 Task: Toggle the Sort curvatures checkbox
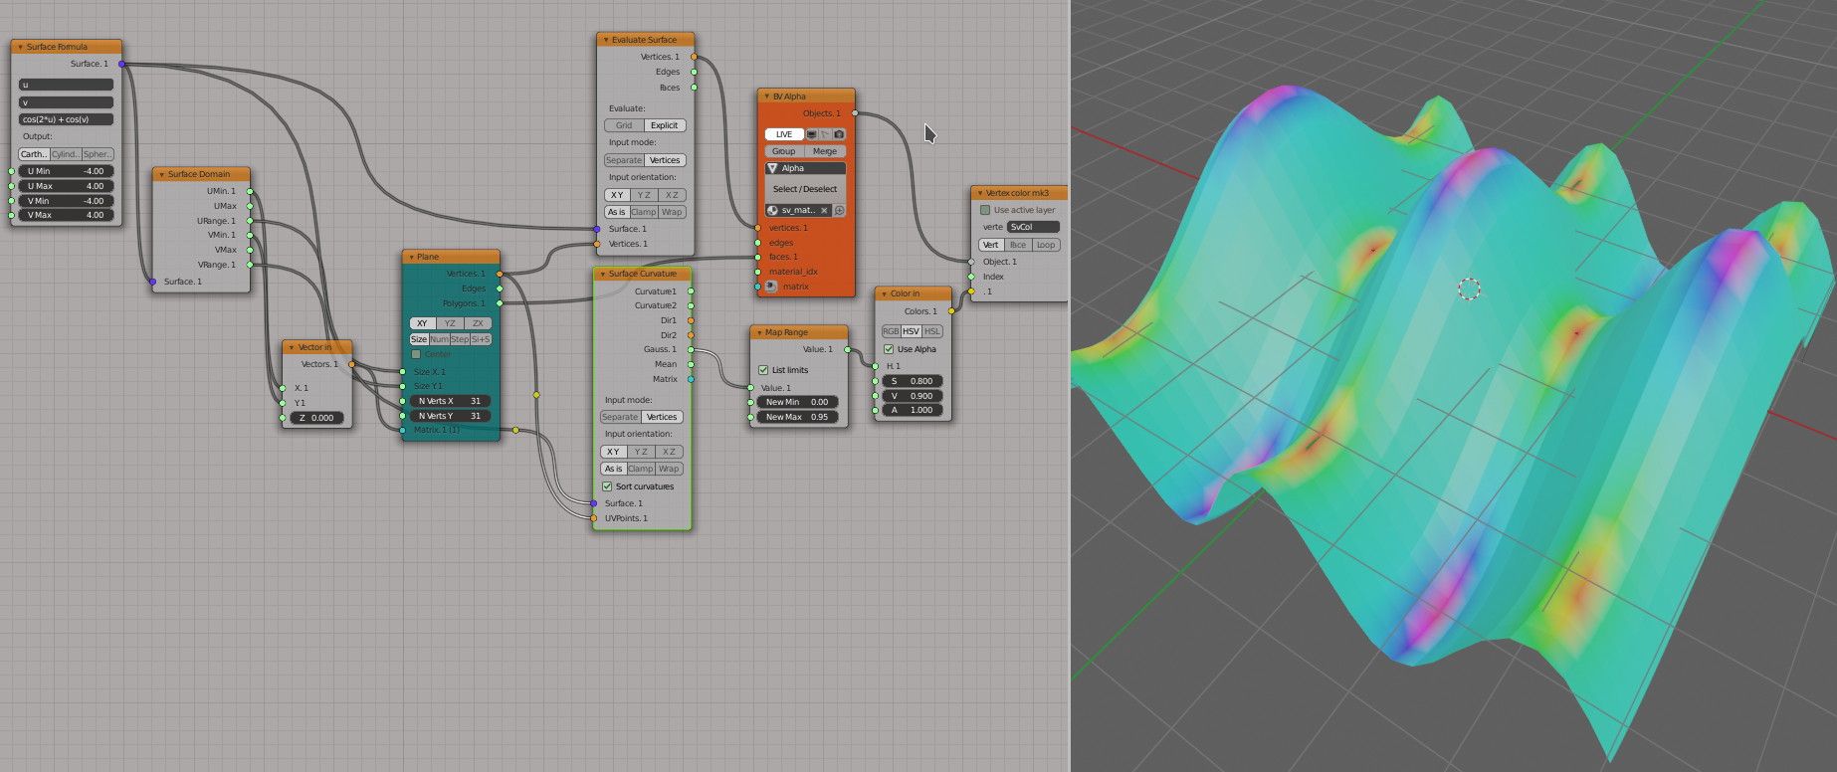(x=607, y=486)
